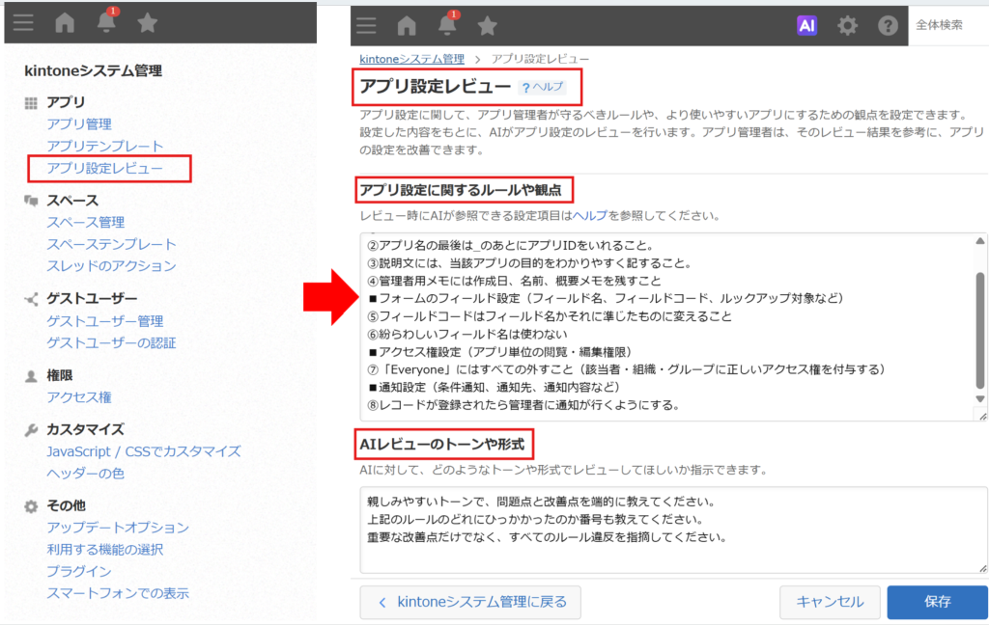
Task: Click inside the AI review tone textarea
Action: (673, 530)
